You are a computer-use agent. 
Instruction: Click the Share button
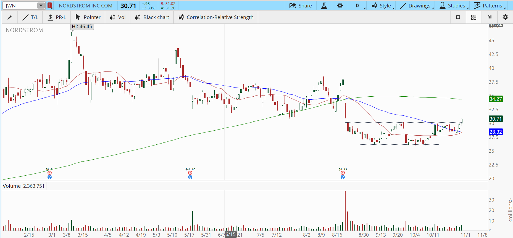[x=301, y=6]
